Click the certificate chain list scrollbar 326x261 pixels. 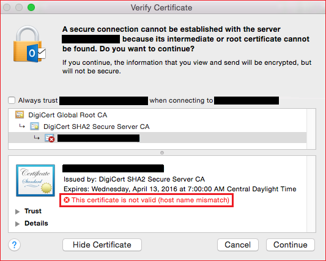[311, 129]
